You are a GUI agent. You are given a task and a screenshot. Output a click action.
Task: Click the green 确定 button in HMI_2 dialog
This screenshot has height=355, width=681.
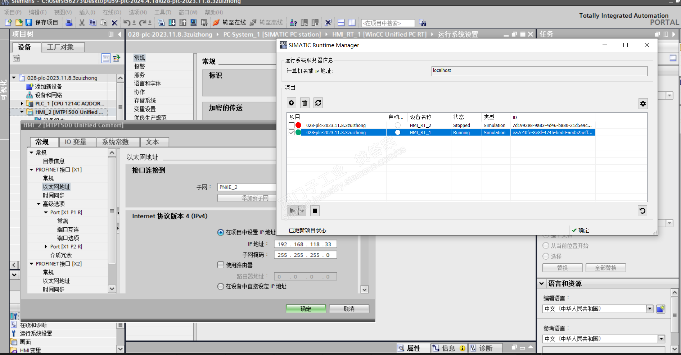(306, 309)
